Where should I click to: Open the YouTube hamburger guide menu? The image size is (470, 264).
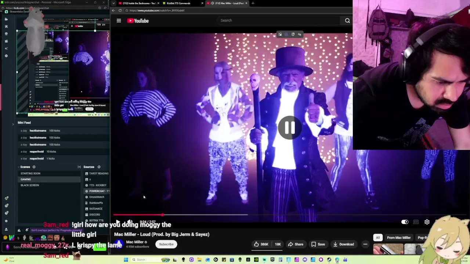pos(119,21)
